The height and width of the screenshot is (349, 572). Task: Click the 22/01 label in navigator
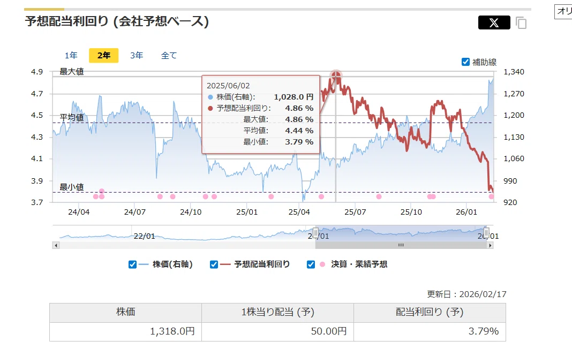click(145, 236)
